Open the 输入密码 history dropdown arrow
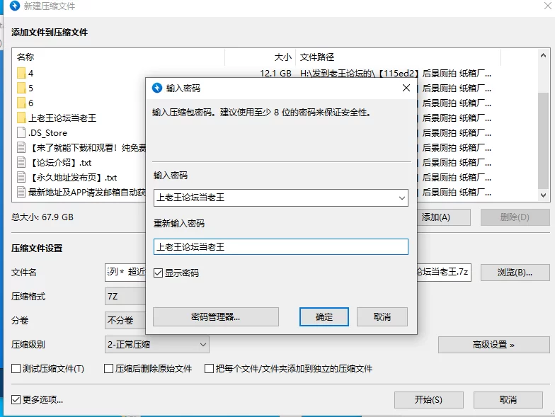 pos(402,198)
